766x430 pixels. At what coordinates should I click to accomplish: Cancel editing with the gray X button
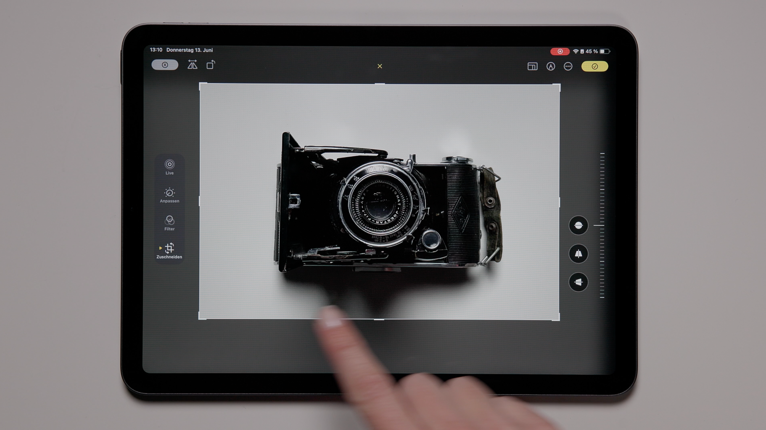click(165, 65)
